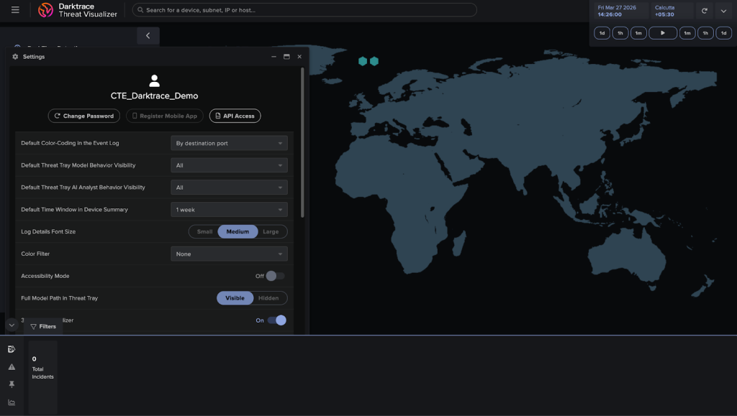Click the Darktrace Threat Visualizer logo
This screenshot has height=416, width=737.
78,10
